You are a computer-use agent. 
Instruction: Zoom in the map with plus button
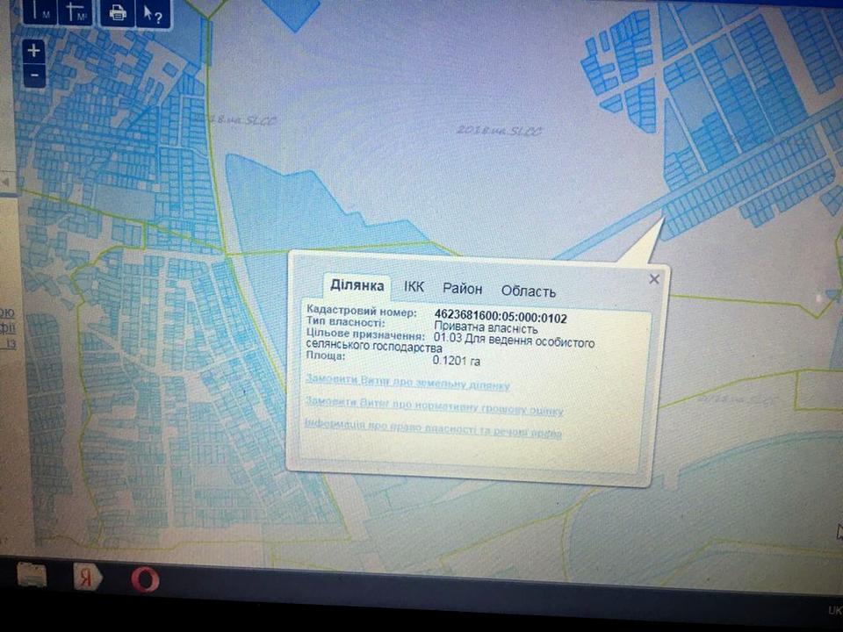[34, 51]
